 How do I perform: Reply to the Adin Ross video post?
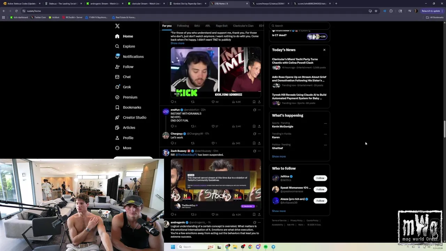click(x=173, y=102)
